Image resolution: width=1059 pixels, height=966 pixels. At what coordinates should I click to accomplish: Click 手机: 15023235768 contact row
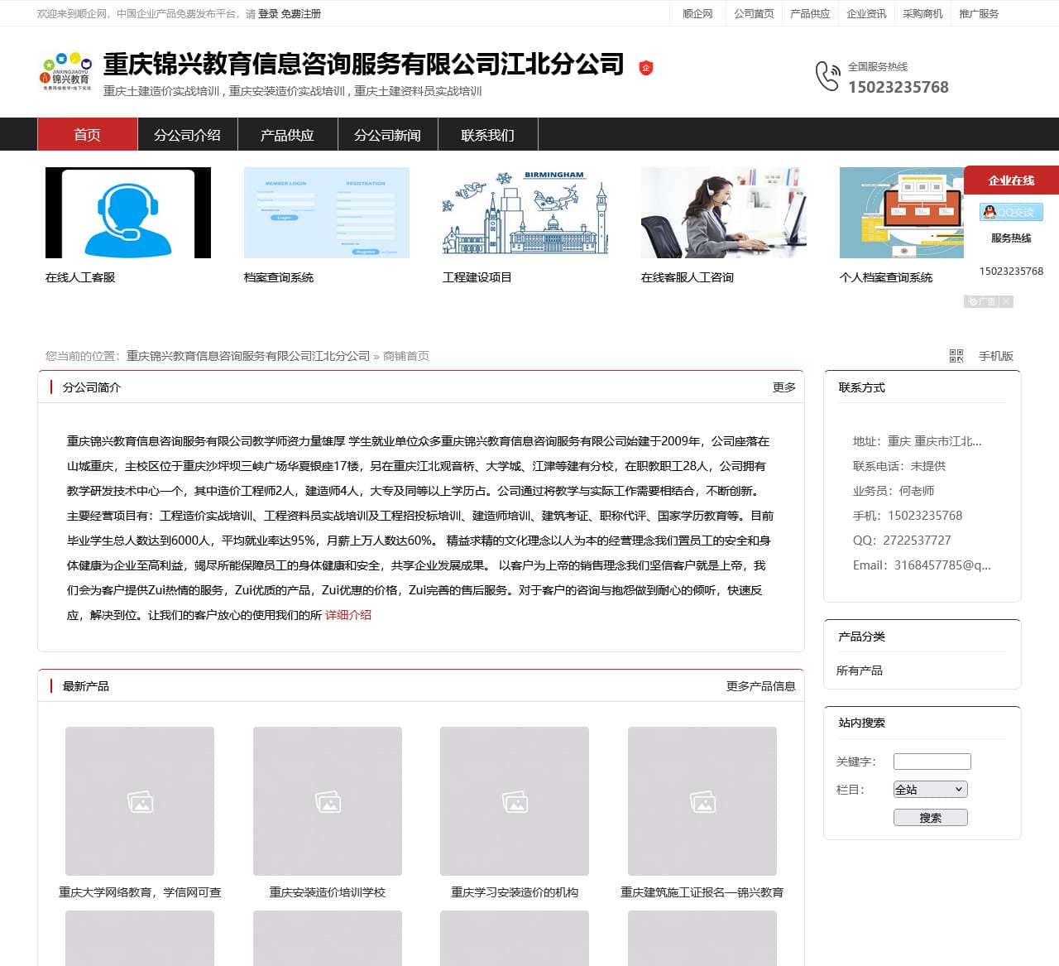point(908,516)
